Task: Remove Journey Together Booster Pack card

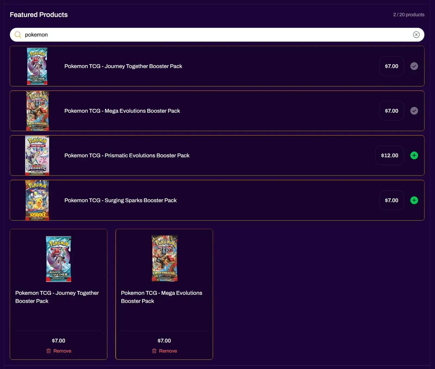Action: pos(59,351)
